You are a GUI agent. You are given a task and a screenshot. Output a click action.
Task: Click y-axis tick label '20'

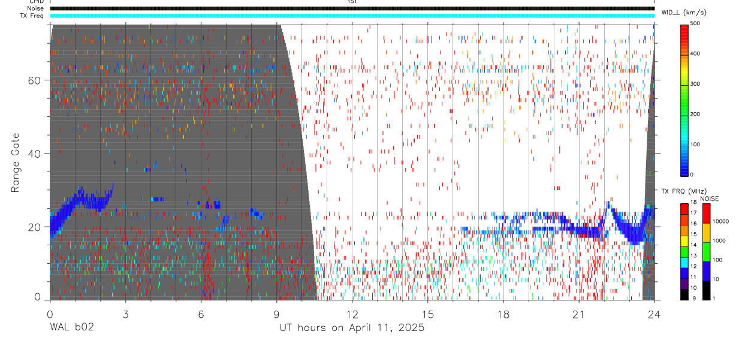[35, 227]
